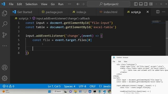The image size is (168, 94).
Task: Change line ending via CRLF status item
Action: point(93,86)
